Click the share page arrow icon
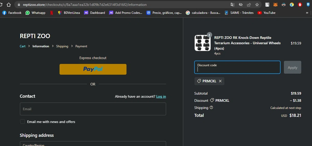This screenshot has height=146, width=312. tap(249, 5)
